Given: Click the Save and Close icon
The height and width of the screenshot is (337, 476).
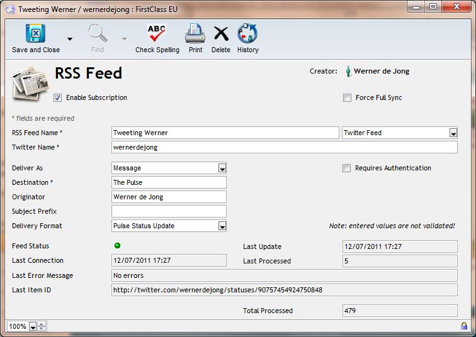Looking at the screenshot, I should click(35, 33).
